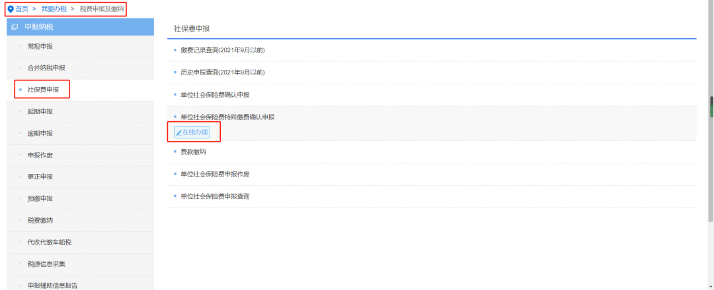Select the 申报纳税 sidebar header

pyautogui.click(x=80, y=27)
